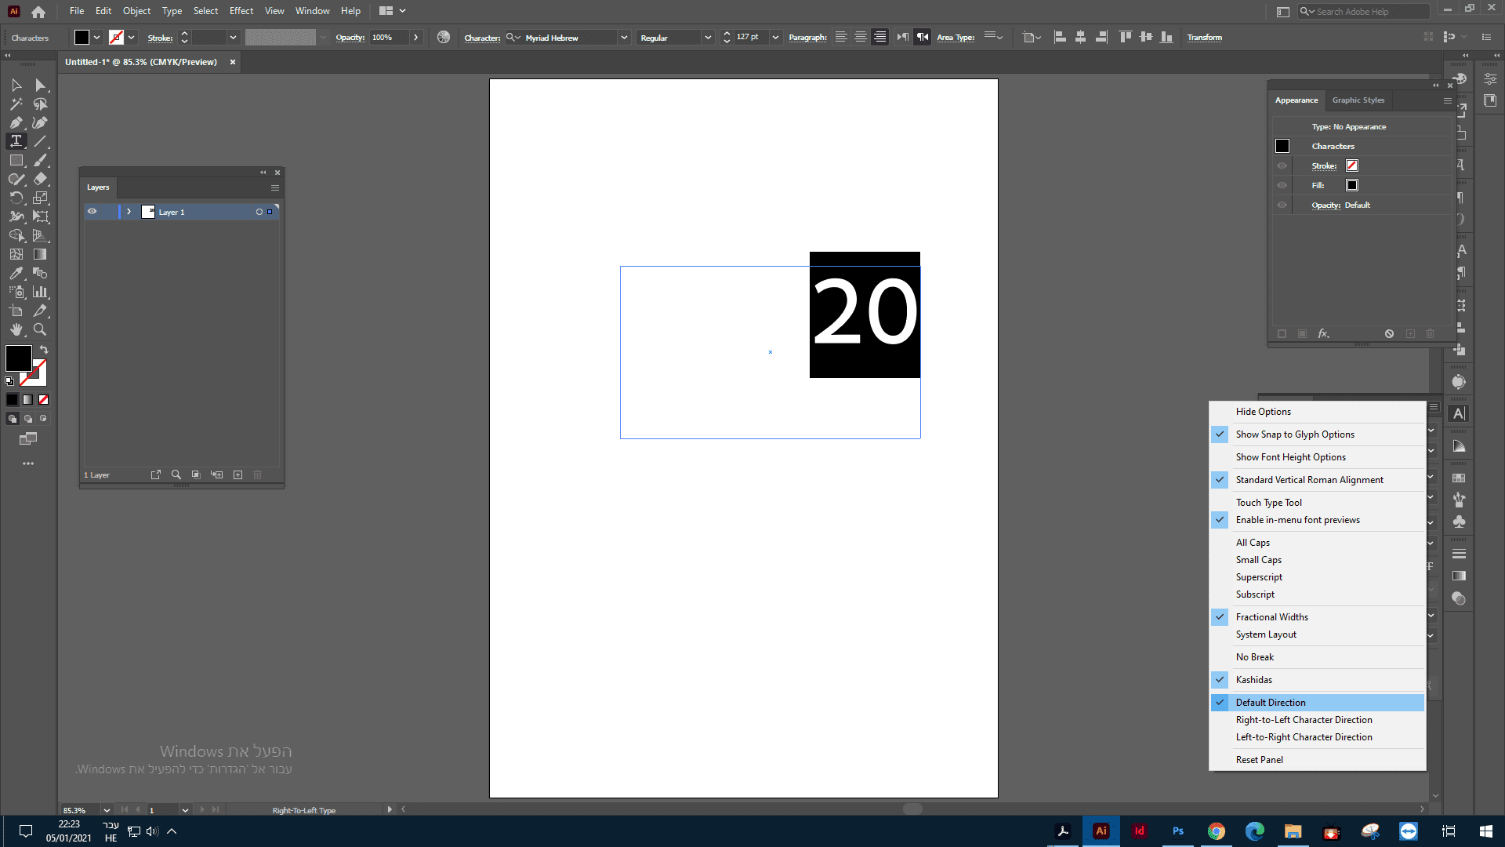Open the Effect menu
This screenshot has height=847, width=1505.
tap(241, 11)
